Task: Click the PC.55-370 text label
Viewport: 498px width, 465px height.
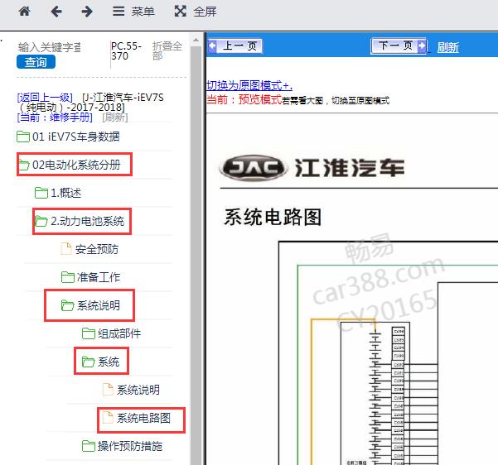Action: click(x=126, y=51)
